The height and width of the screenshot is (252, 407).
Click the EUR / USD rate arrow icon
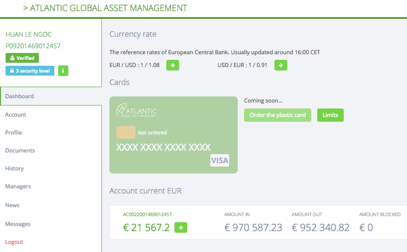tap(173, 65)
